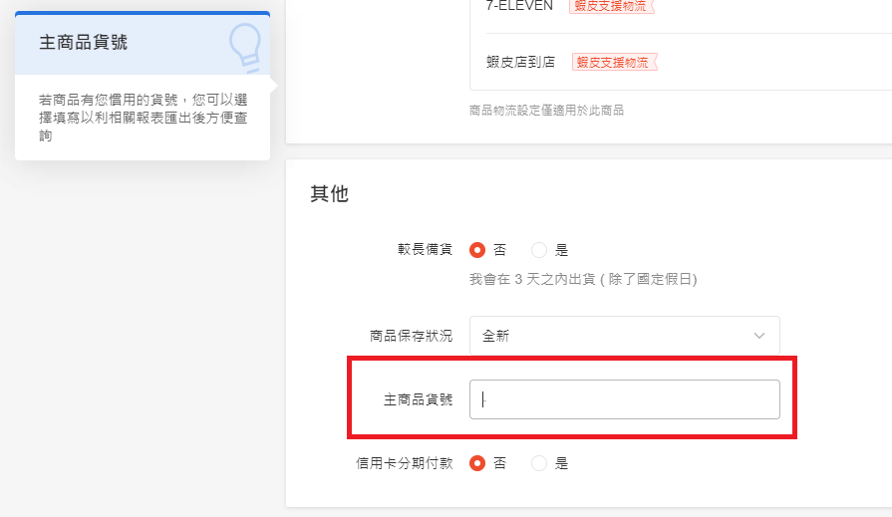892x517 pixels.
Task: Choose 是 for 信用卡分期付款
Action: tap(539, 463)
